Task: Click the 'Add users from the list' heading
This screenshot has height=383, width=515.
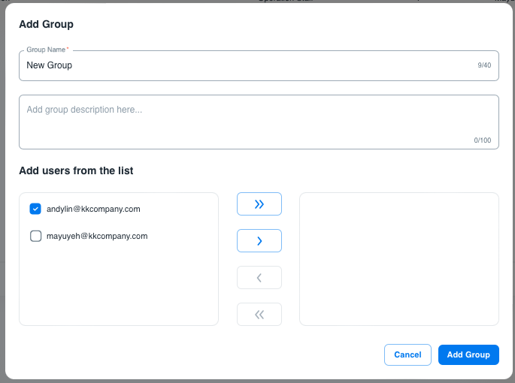Action: pyautogui.click(x=76, y=170)
